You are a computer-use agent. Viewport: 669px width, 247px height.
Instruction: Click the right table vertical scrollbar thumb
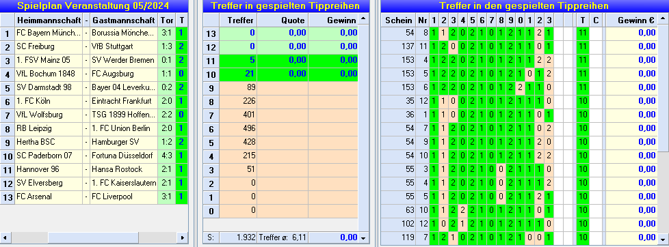click(663, 88)
